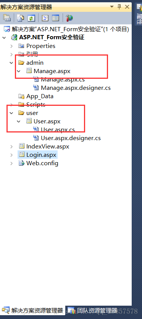Select the user folder name
The height and width of the screenshot is (319, 142).
tap(32, 113)
